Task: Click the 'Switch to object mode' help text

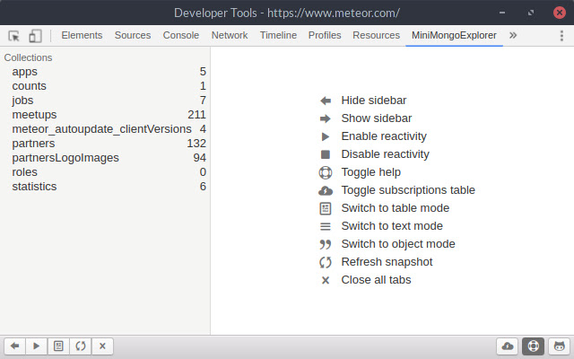Action: click(x=398, y=244)
